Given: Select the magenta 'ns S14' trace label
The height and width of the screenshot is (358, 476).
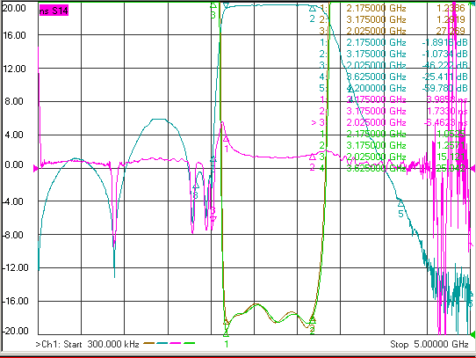Looking at the screenshot, I should click(x=54, y=11).
